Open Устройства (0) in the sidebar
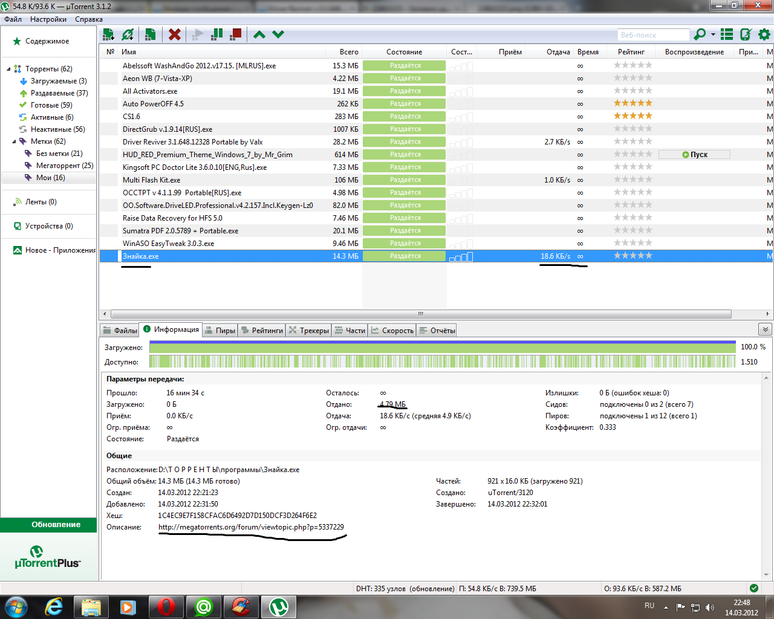This screenshot has width=774, height=619. pyautogui.click(x=48, y=226)
